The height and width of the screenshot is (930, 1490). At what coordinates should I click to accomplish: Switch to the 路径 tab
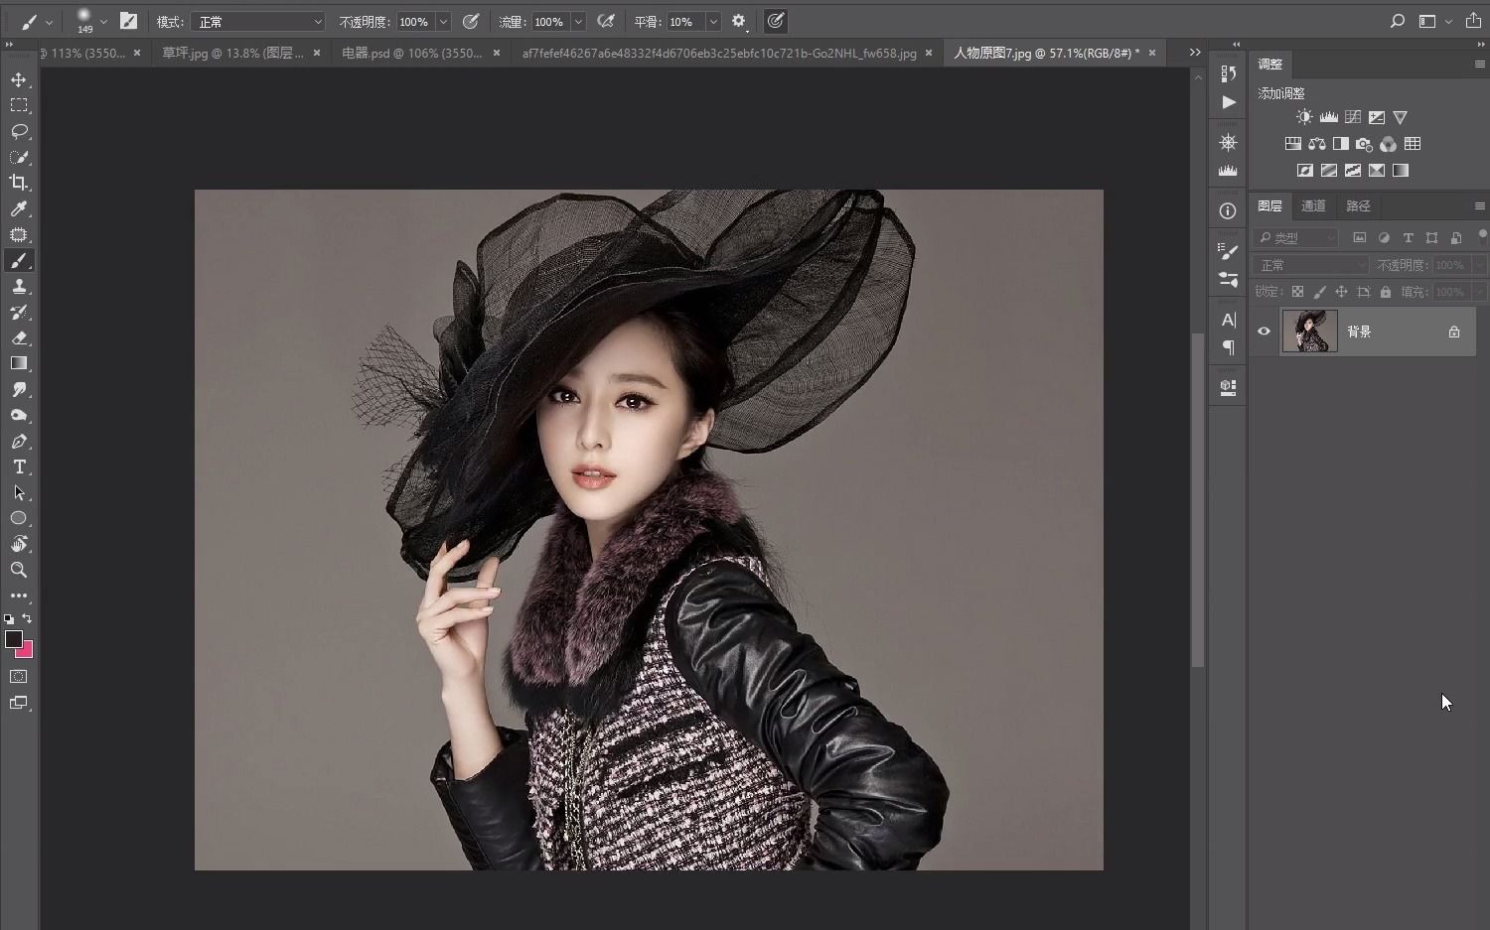coord(1358,205)
